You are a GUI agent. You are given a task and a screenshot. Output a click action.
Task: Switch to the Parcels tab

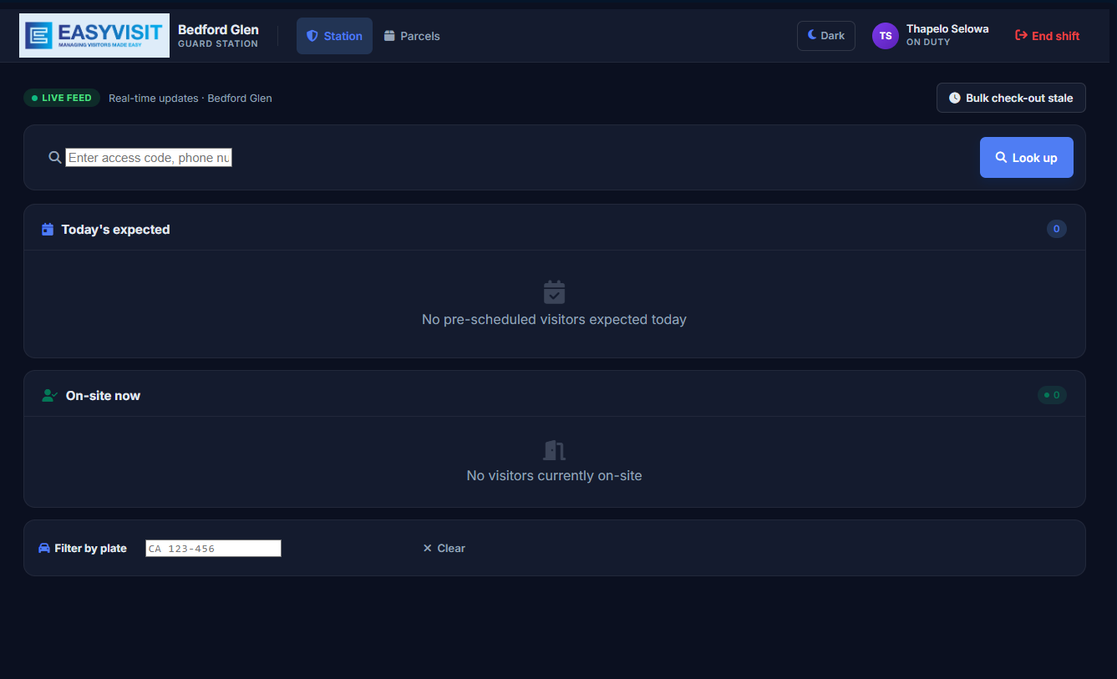point(412,36)
